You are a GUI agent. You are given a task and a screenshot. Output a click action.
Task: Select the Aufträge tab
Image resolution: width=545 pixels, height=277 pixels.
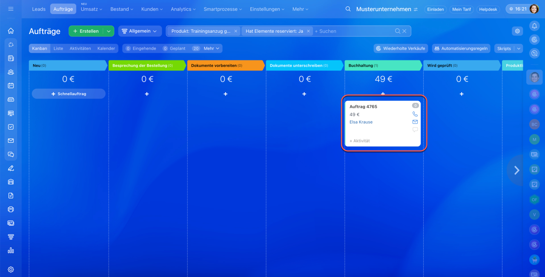point(63,9)
